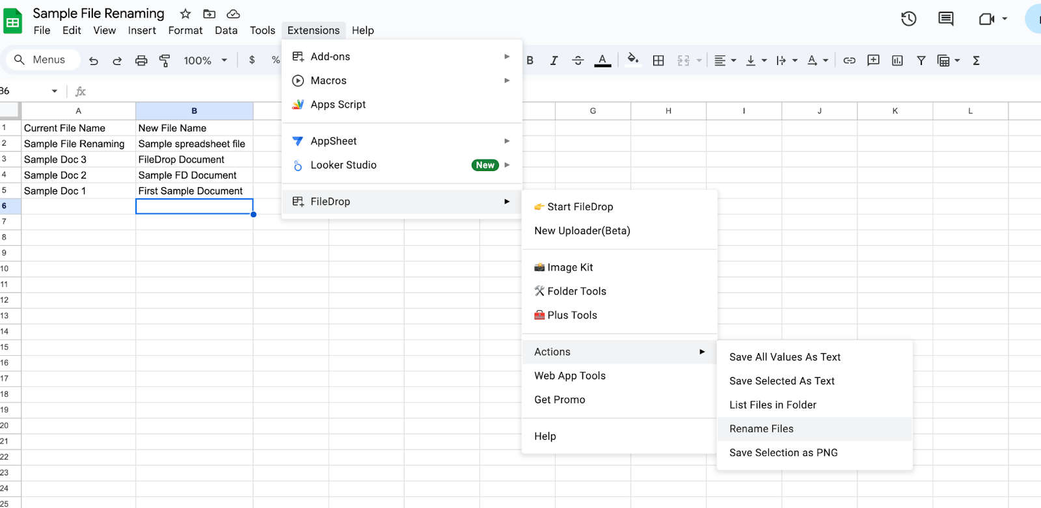Click the insert chart icon

click(897, 60)
